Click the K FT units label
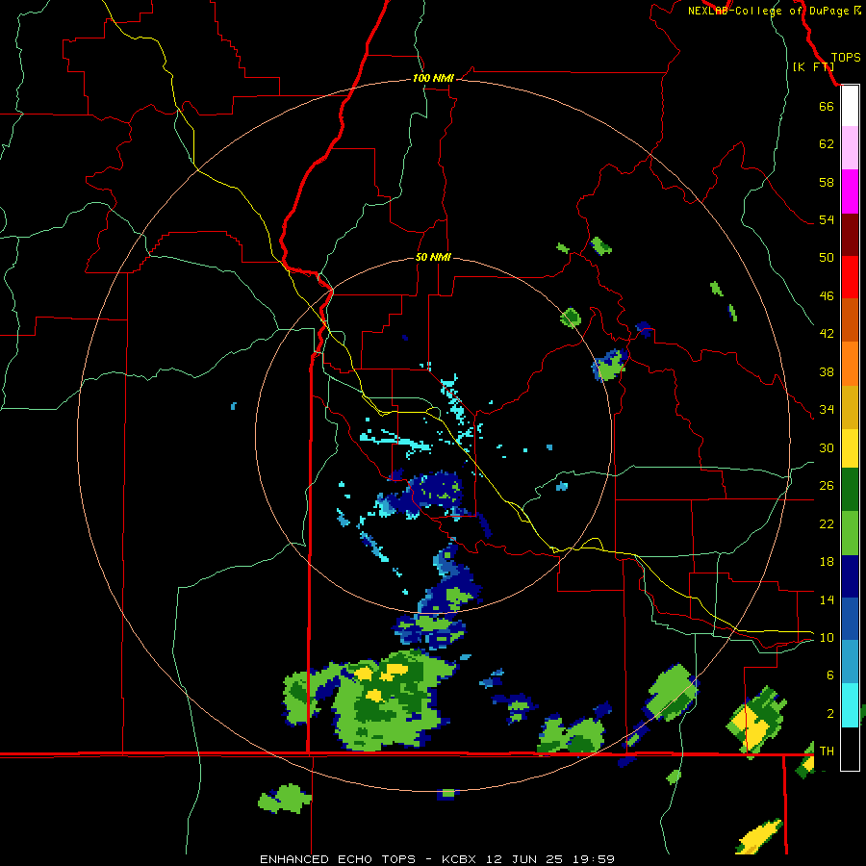 click(813, 66)
